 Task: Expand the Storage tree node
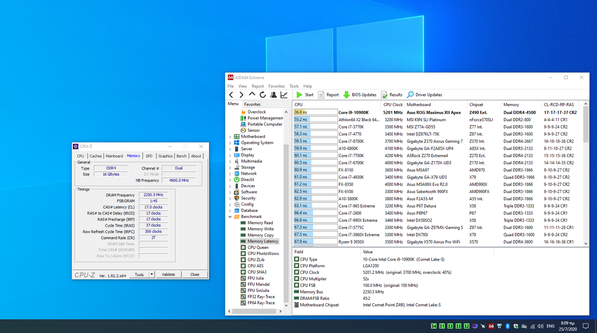click(x=230, y=168)
